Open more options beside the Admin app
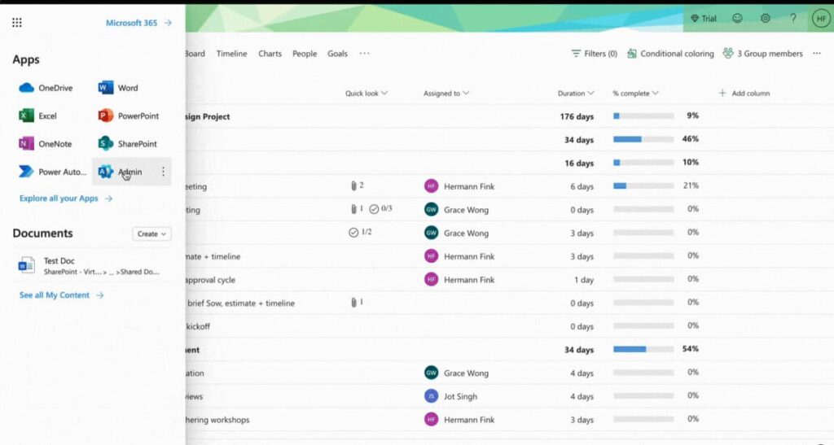This screenshot has width=834, height=445. [x=163, y=172]
